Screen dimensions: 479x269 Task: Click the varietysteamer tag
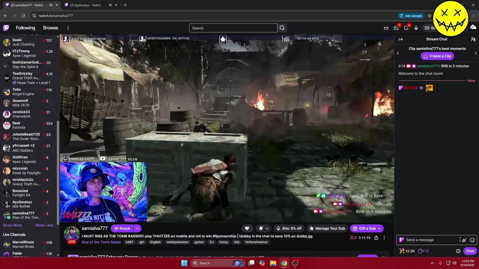[x=178, y=242]
